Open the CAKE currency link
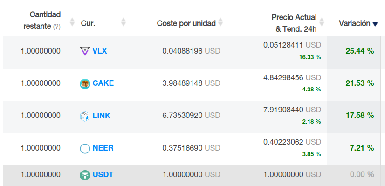Image resolution: width=385 pixels, height=186 pixels. [103, 83]
